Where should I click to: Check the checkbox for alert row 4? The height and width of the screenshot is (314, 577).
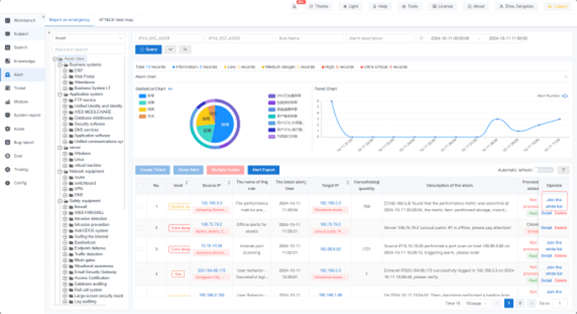(141, 274)
